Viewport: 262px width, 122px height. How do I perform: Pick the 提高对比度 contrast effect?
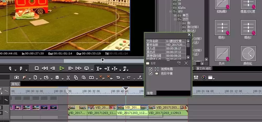pyautogui.click(x=248, y=4)
